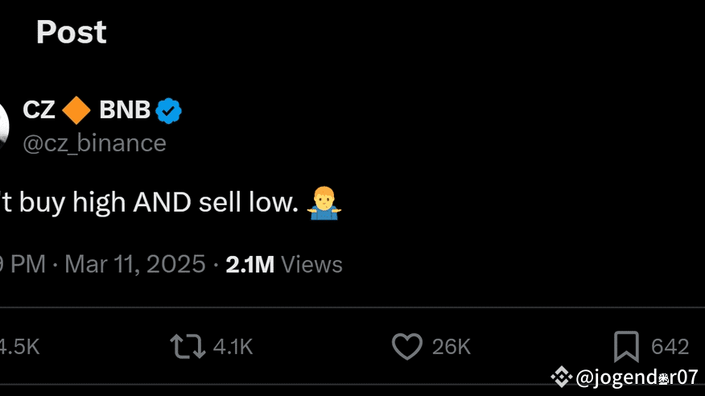Click the blue verified checkmark badge

(x=169, y=111)
